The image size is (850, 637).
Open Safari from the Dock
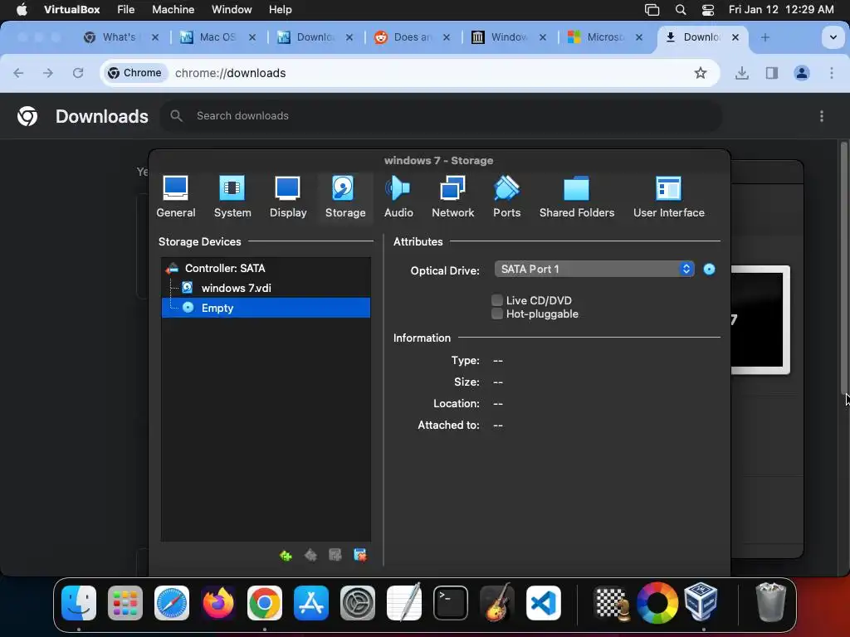(172, 603)
